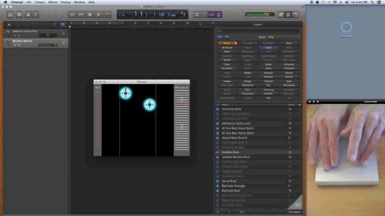This screenshot has width=385, height=216.
Task: Click the first track's instrument icon
Action: coord(8,32)
